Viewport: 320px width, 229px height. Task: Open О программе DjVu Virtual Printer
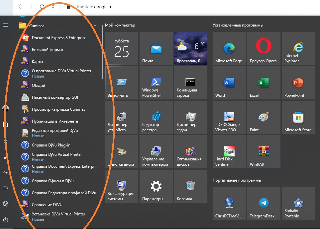(59, 74)
